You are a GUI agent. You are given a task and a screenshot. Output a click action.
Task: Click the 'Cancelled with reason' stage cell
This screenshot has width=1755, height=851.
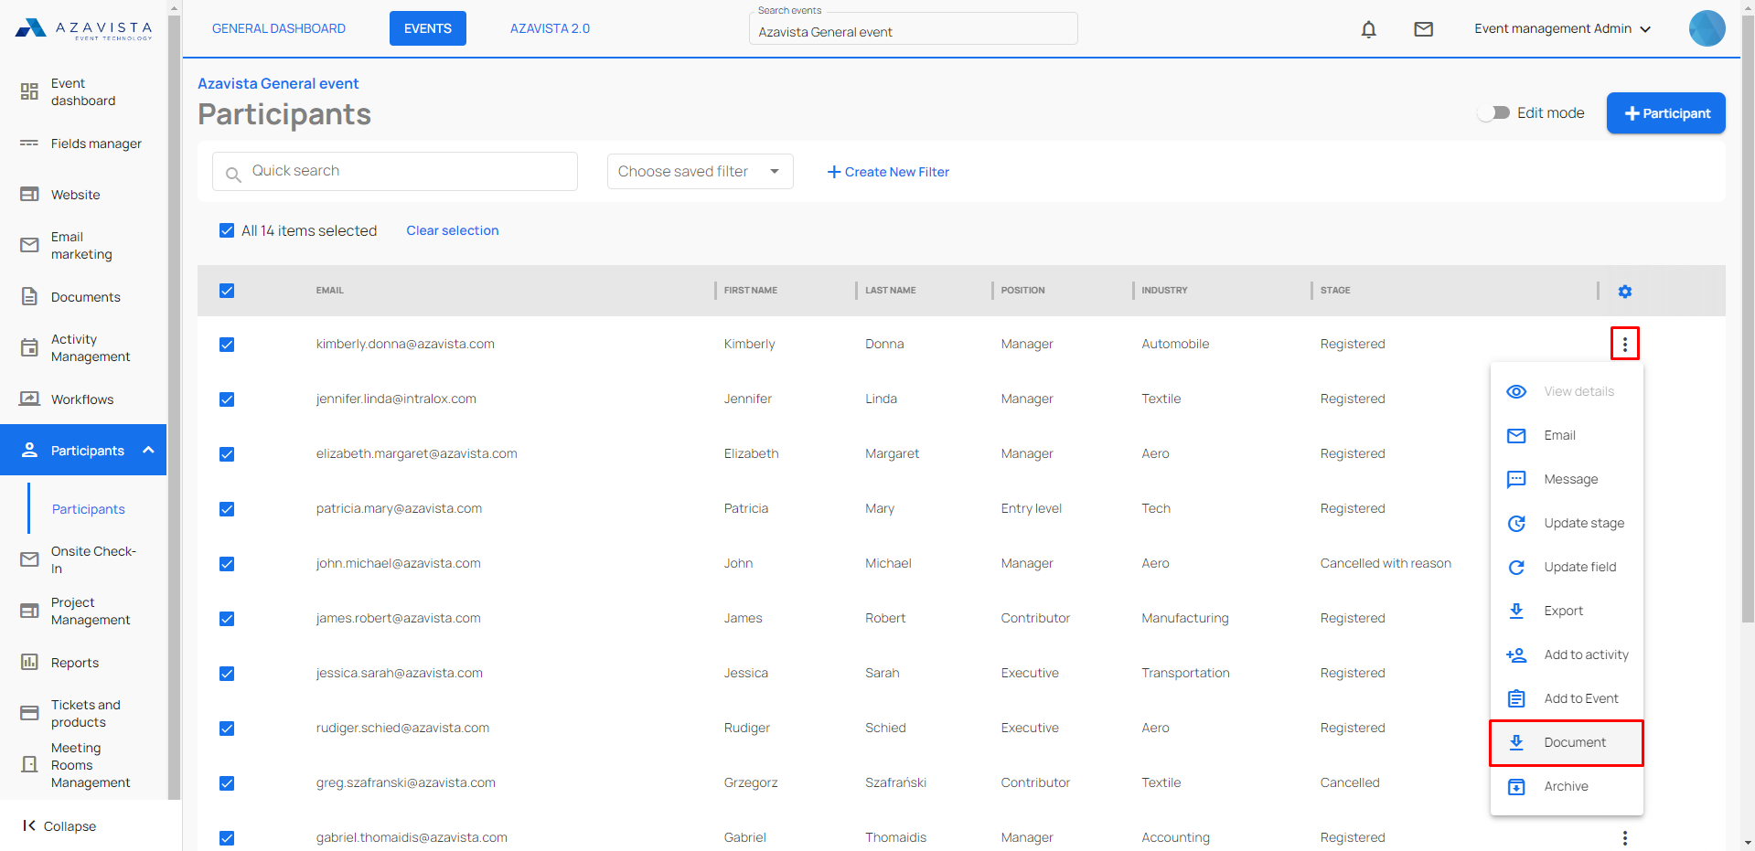point(1386,563)
